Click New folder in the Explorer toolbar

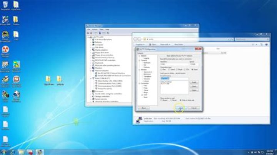coord(179,45)
